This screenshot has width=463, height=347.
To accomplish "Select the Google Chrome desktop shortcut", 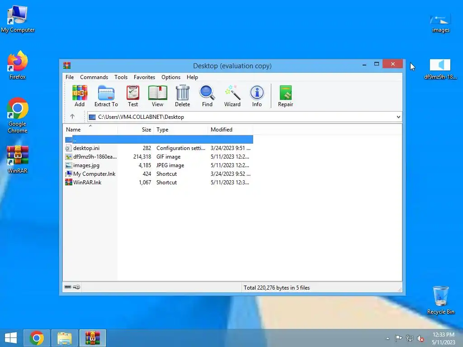I will [x=18, y=115].
